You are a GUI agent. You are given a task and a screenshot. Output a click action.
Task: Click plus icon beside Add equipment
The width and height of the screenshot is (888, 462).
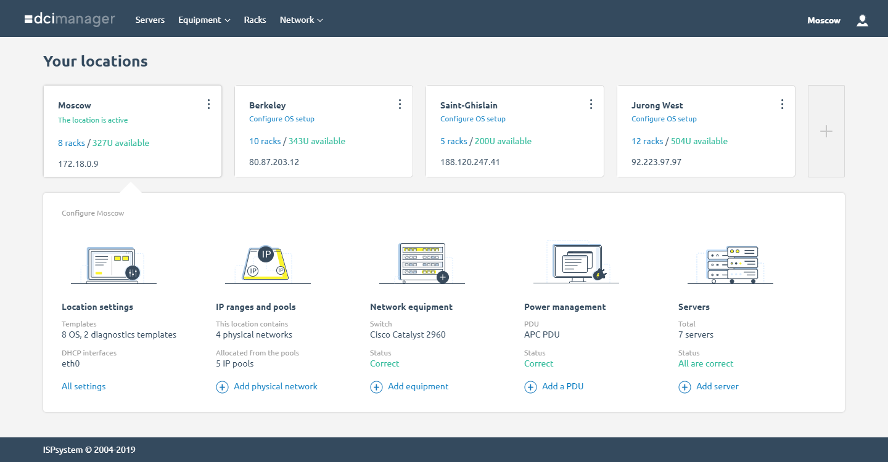pyautogui.click(x=376, y=387)
